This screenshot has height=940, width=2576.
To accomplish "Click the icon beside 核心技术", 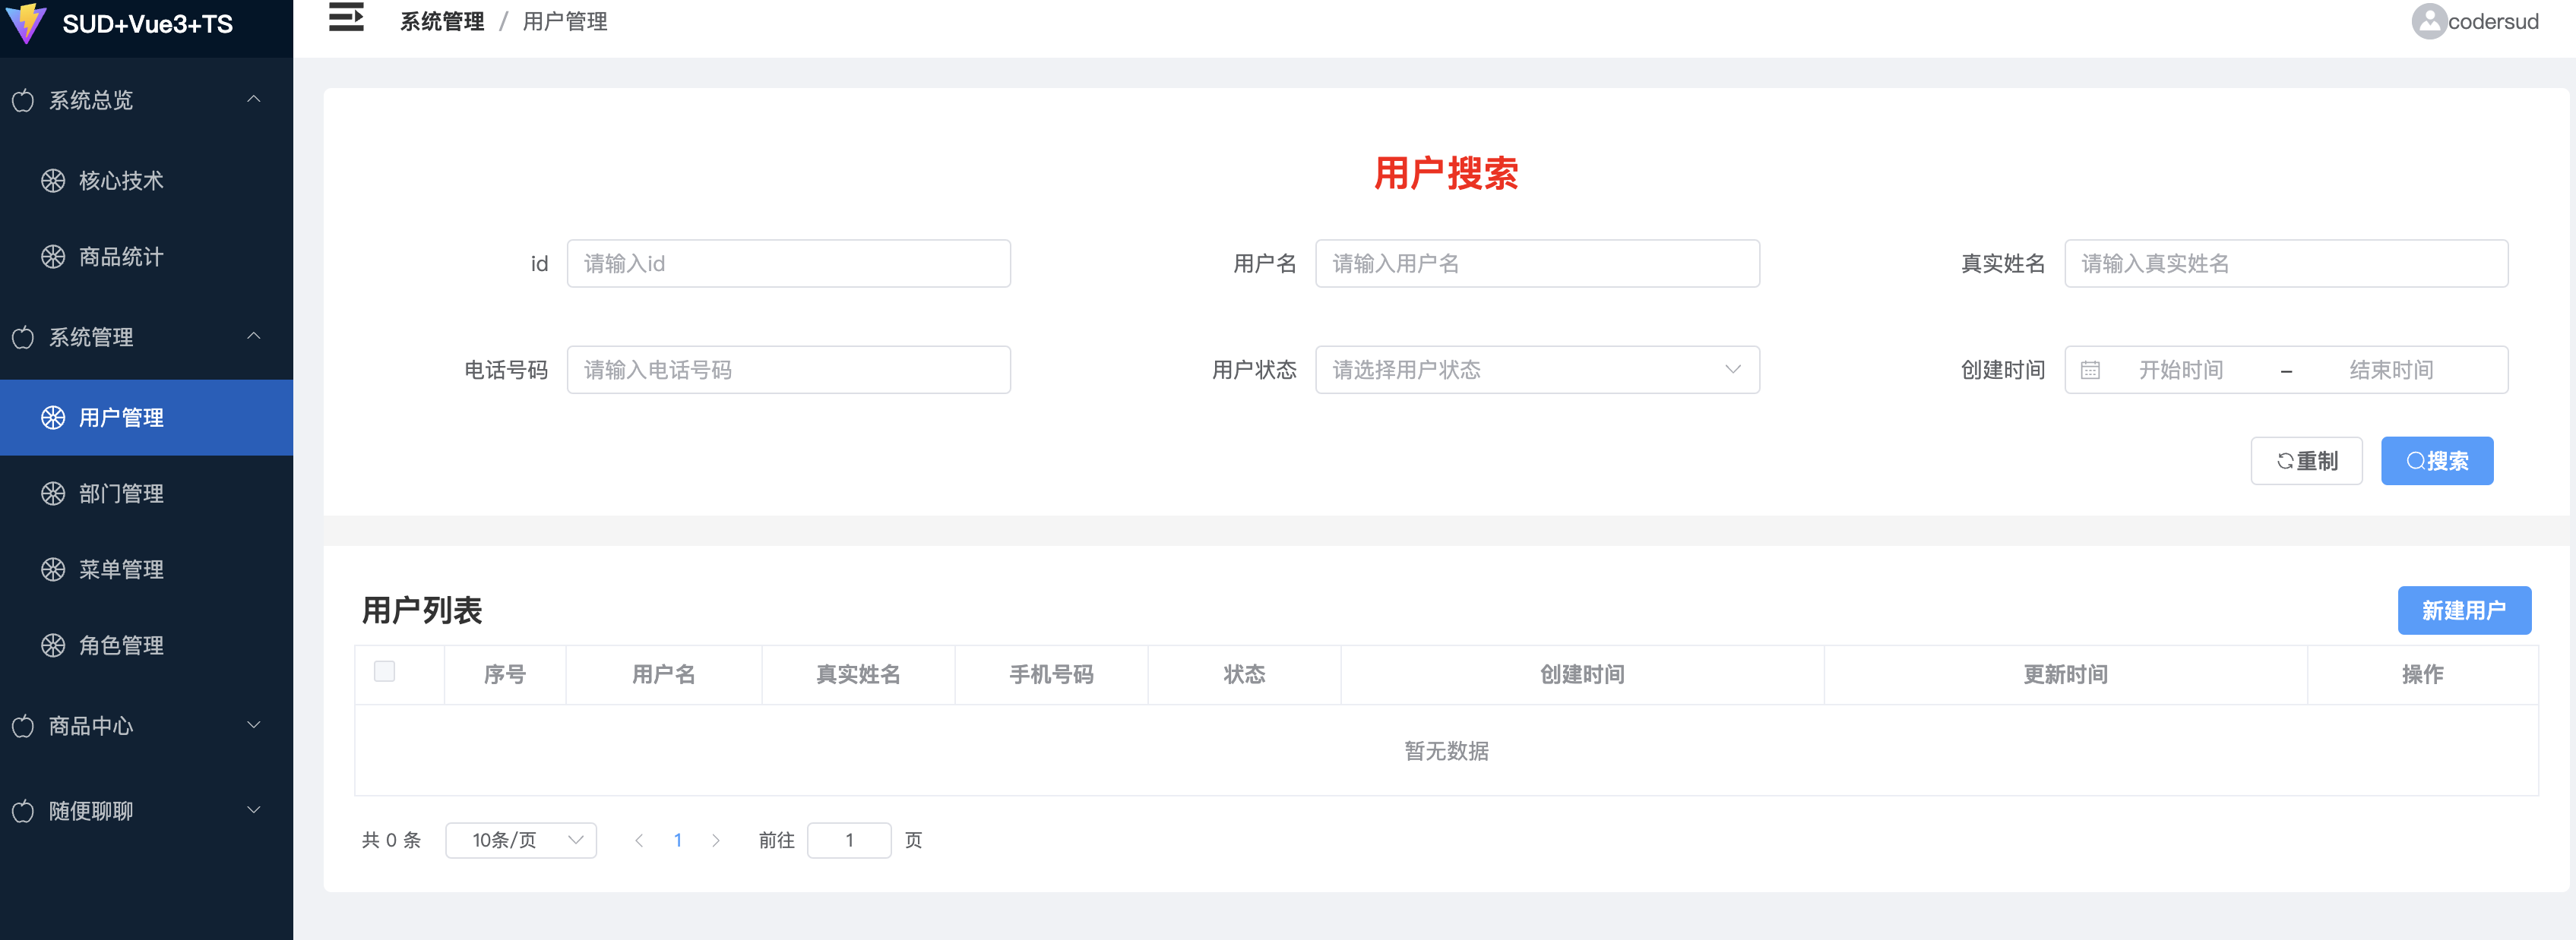I will [53, 181].
